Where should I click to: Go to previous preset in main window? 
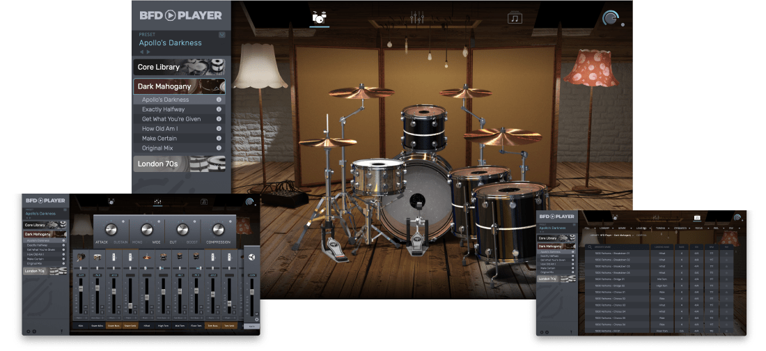coord(141,52)
